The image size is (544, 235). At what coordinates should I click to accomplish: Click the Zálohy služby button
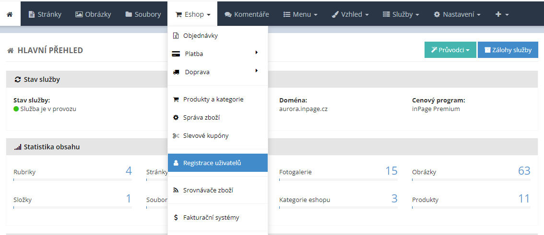pyautogui.click(x=508, y=50)
